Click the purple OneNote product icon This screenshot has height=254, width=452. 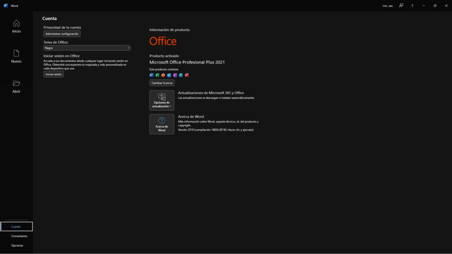tap(175, 75)
